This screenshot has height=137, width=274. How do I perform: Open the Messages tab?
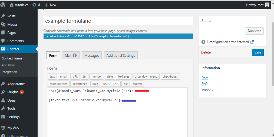click(x=92, y=55)
